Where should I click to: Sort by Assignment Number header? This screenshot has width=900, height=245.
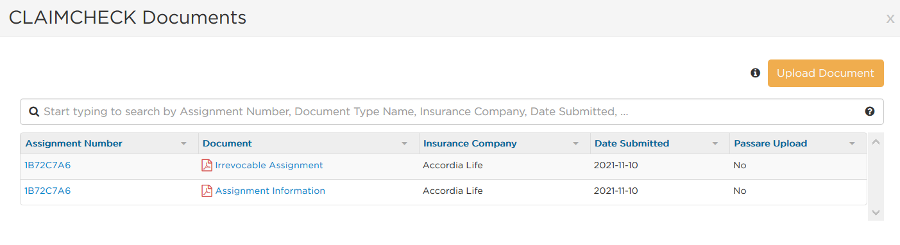click(x=74, y=143)
